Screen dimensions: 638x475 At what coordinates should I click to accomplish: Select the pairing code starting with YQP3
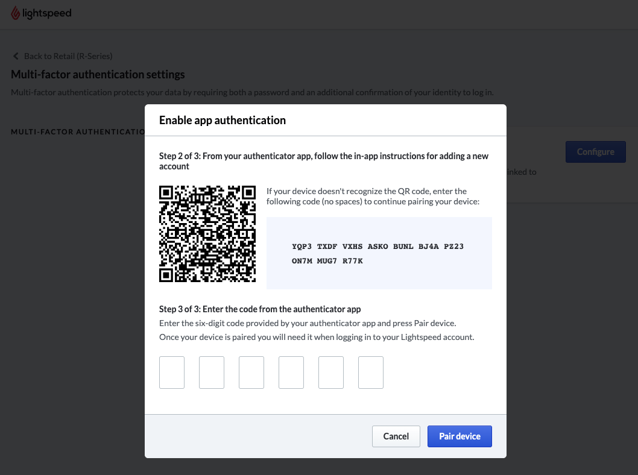point(378,253)
